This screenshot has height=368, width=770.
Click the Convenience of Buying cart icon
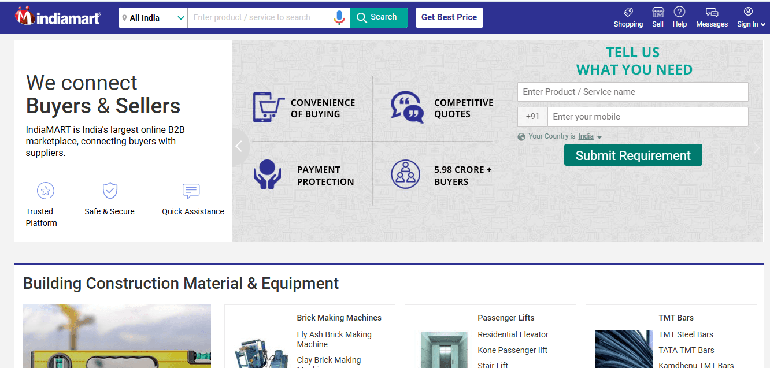coord(269,107)
